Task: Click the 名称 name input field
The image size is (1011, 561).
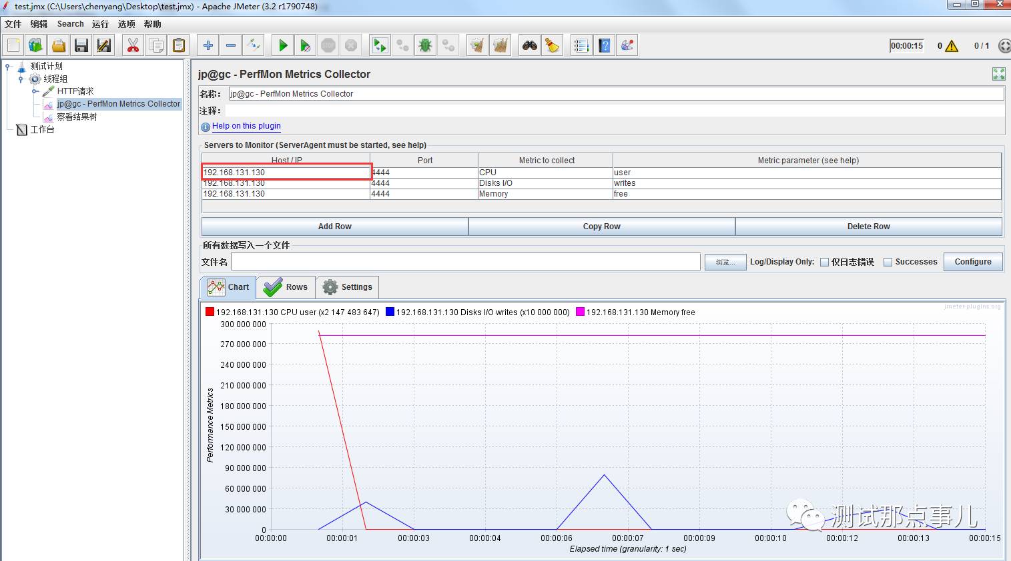Action: pyautogui.click(x=616, y=94)
